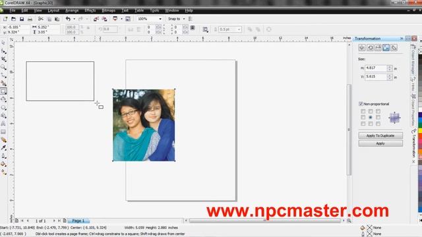Select the top-left anchor point box
422x237 pixels.
[363, 111]
